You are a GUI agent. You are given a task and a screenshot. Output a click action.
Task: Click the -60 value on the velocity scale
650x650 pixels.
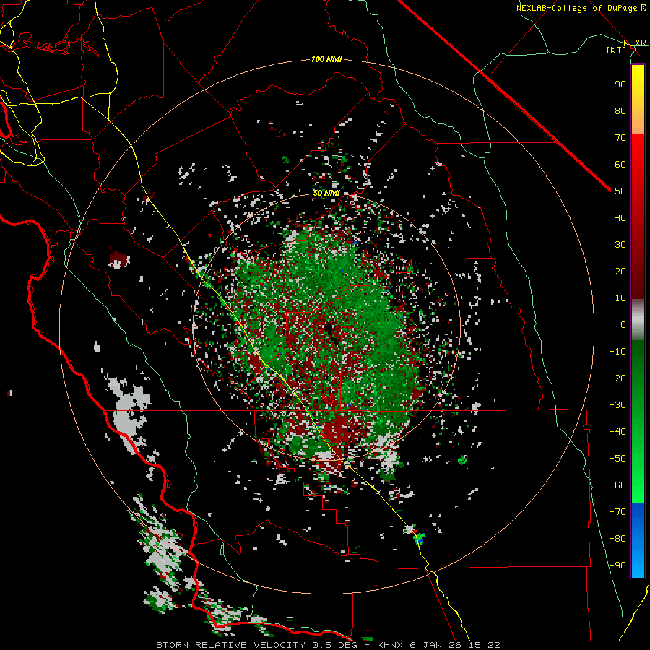617,485
